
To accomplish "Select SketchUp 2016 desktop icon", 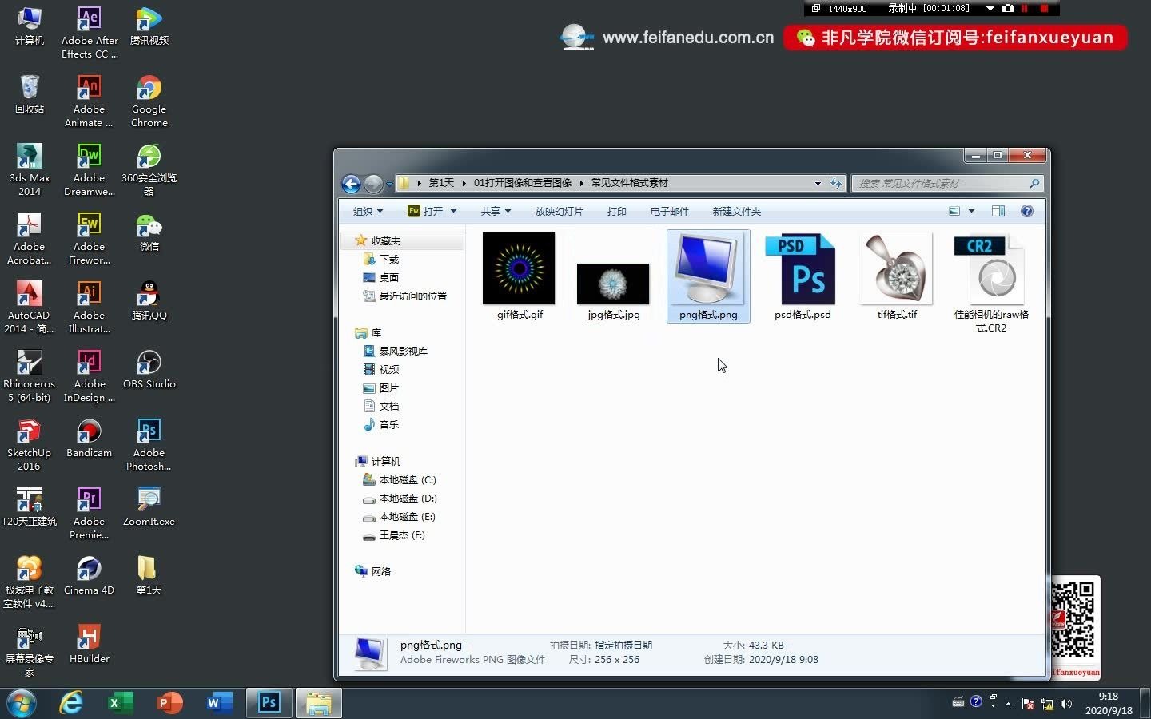I will [30, 444].
